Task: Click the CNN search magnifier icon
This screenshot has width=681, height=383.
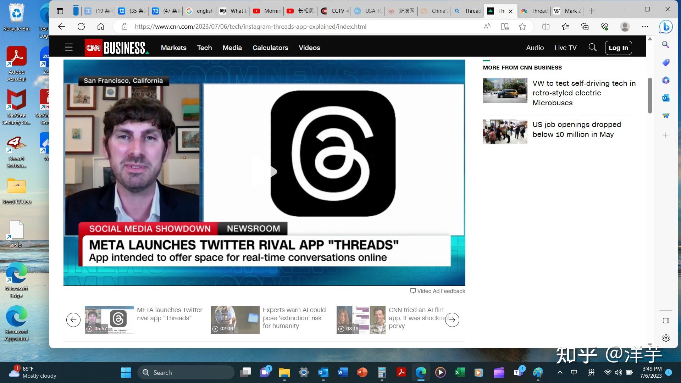Action: (592, 48)
